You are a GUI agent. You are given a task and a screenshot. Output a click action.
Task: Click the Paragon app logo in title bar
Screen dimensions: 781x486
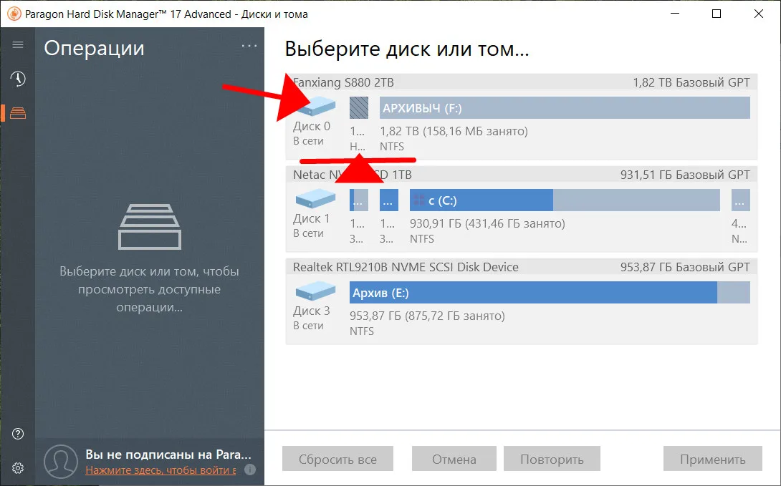pos(14,14)
